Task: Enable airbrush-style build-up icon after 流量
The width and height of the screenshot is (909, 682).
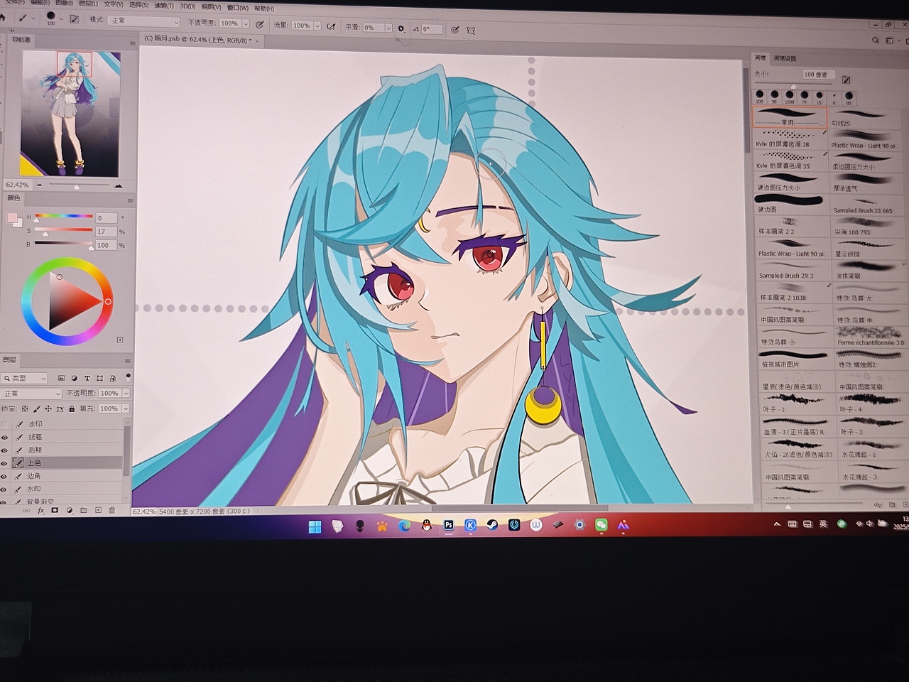Action: pos(331,26)
